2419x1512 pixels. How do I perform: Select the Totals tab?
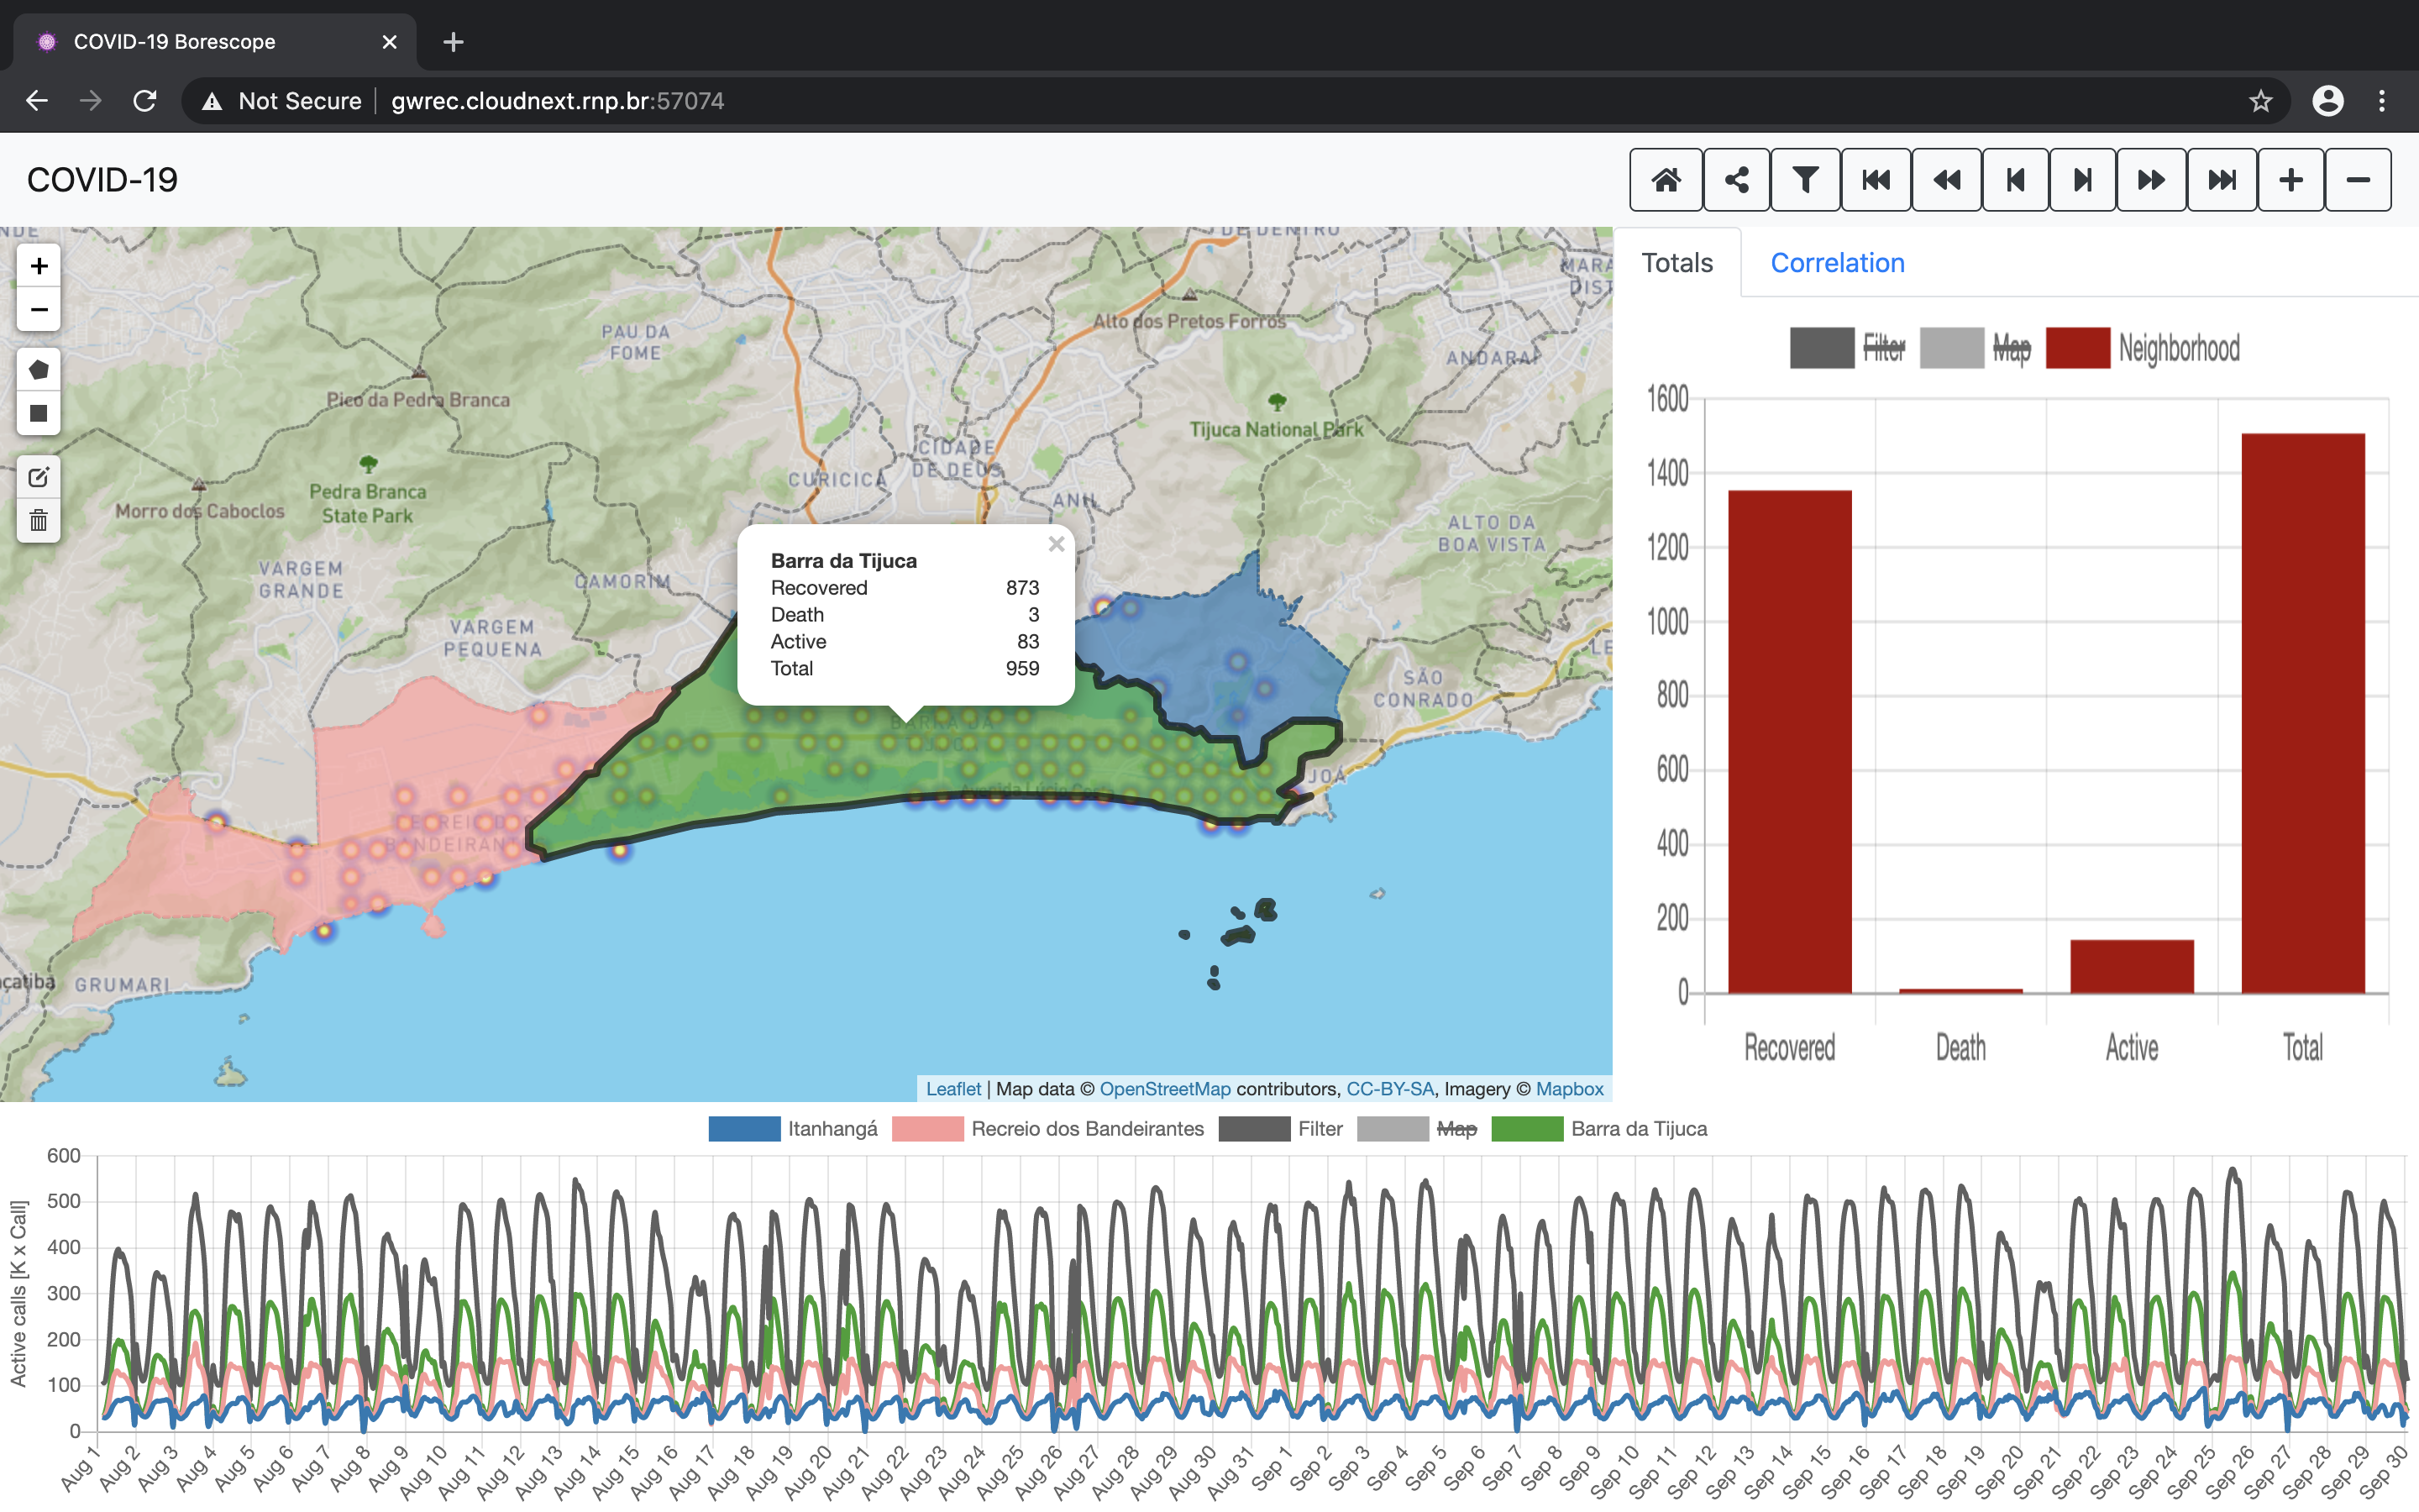1677,263
